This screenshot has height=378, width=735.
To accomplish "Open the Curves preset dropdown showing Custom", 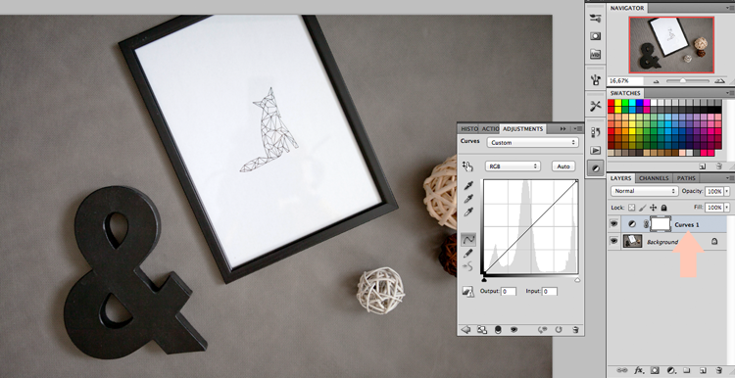I will coord(532,142).
